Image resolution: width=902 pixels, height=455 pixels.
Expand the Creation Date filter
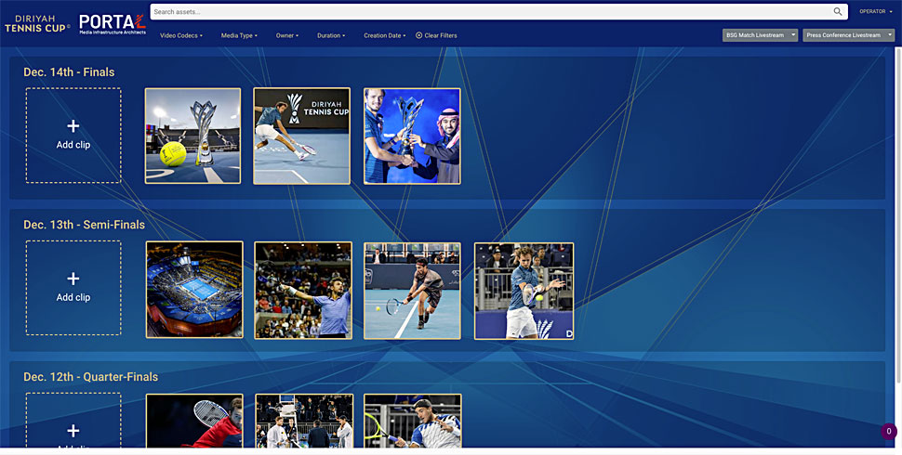tap(384, 35)
